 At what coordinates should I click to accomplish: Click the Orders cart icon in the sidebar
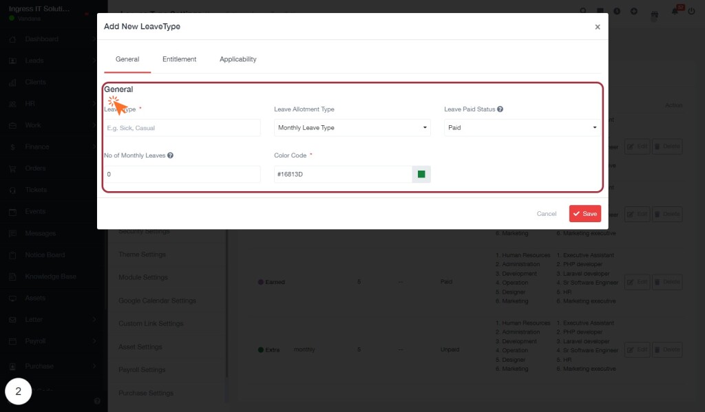12,169
